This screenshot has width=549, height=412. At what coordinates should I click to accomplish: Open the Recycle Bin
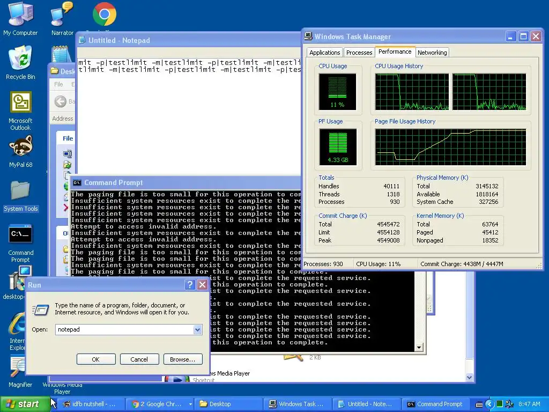click(20, 62)
